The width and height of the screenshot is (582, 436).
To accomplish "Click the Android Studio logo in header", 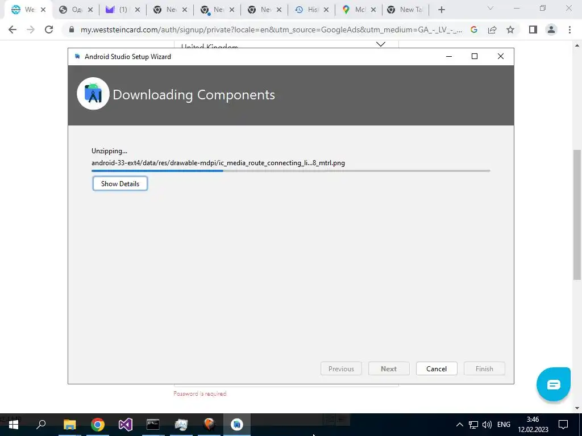I will [93, 94].
